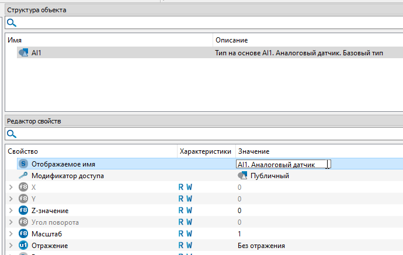Screen dimensions: 403x255
Task: Click the S icon beside Отображаемое имя
Action: (x=24, y=164)
